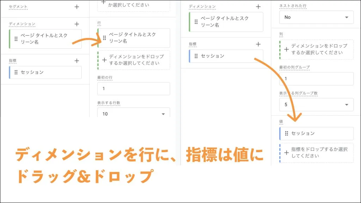Image resolution: width=361 pixels, height=203 pixels.
Task: Click the 表示する行数 label
Action: tap(109, 103)
